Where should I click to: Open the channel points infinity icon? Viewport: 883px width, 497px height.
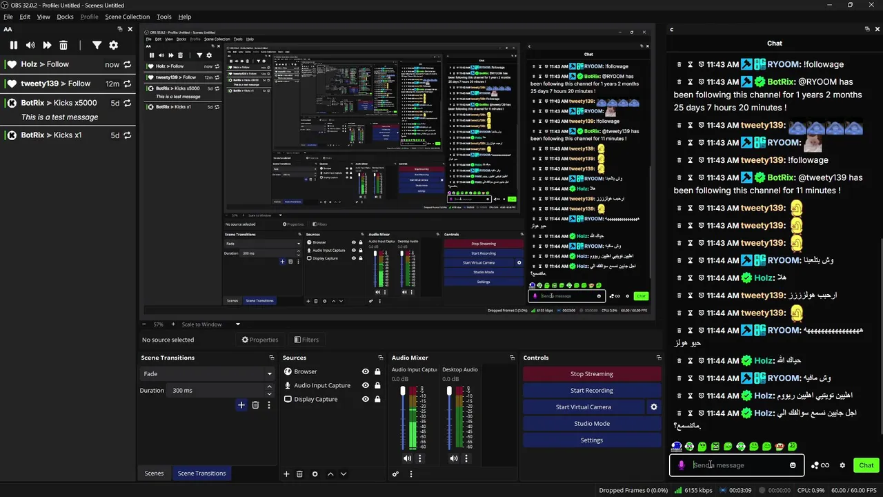820,465
